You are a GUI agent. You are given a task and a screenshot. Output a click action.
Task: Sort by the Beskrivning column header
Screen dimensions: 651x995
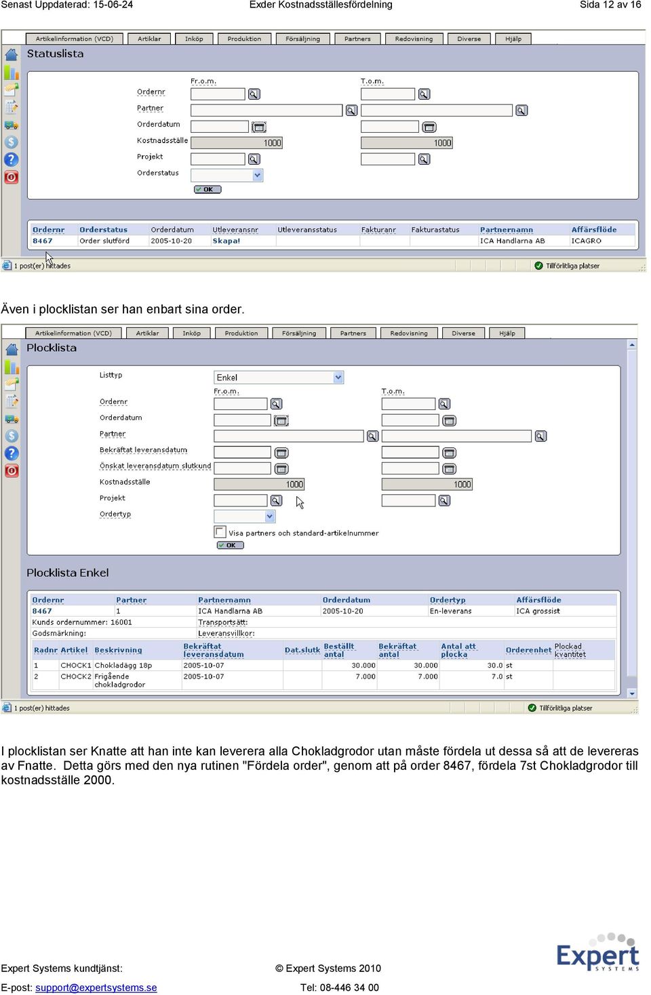point(118,650)
